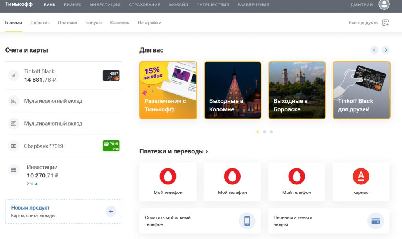This screenshot has height=239, width=402.
Task: Open the second Мультивалютный вклад row
Action: tap(64, 124)
